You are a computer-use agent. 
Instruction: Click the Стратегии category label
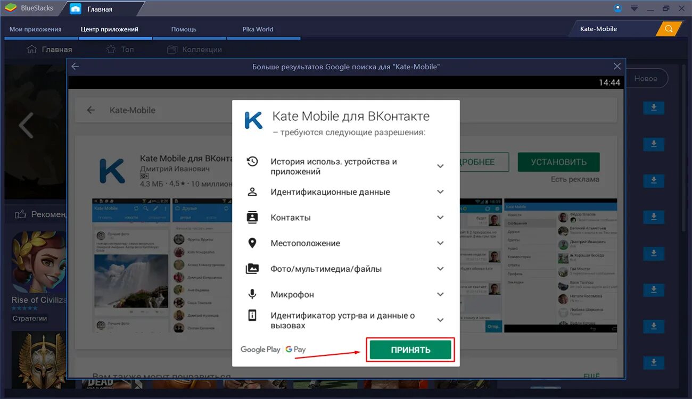30,318
